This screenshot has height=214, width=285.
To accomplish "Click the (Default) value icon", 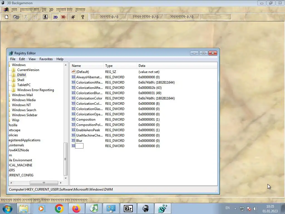I will click(73, 72).
